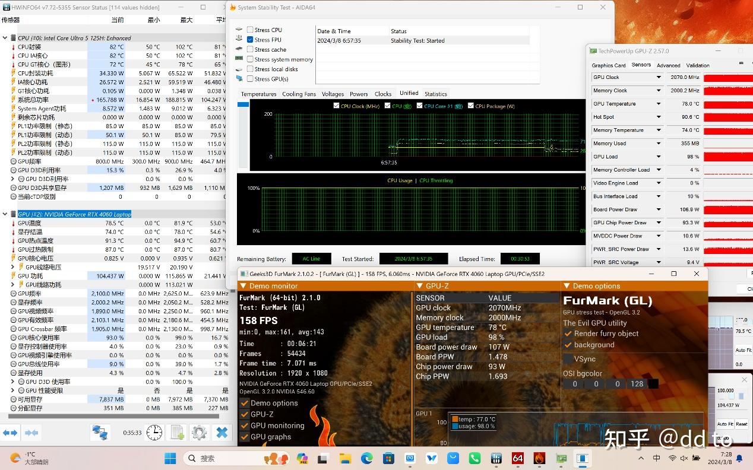Click the 当前 column header in HWiNFO
This screenshot has height=470, width=753.
click(x=118, y=20)
